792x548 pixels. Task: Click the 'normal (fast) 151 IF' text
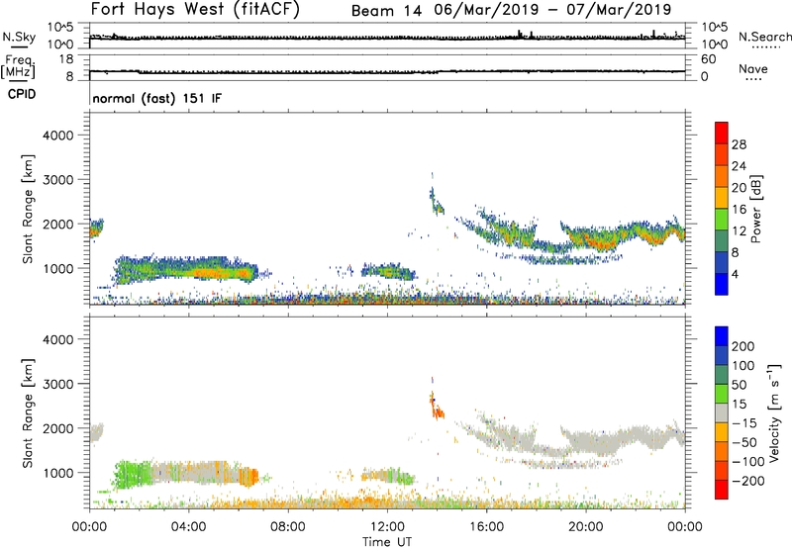(157, 98)
